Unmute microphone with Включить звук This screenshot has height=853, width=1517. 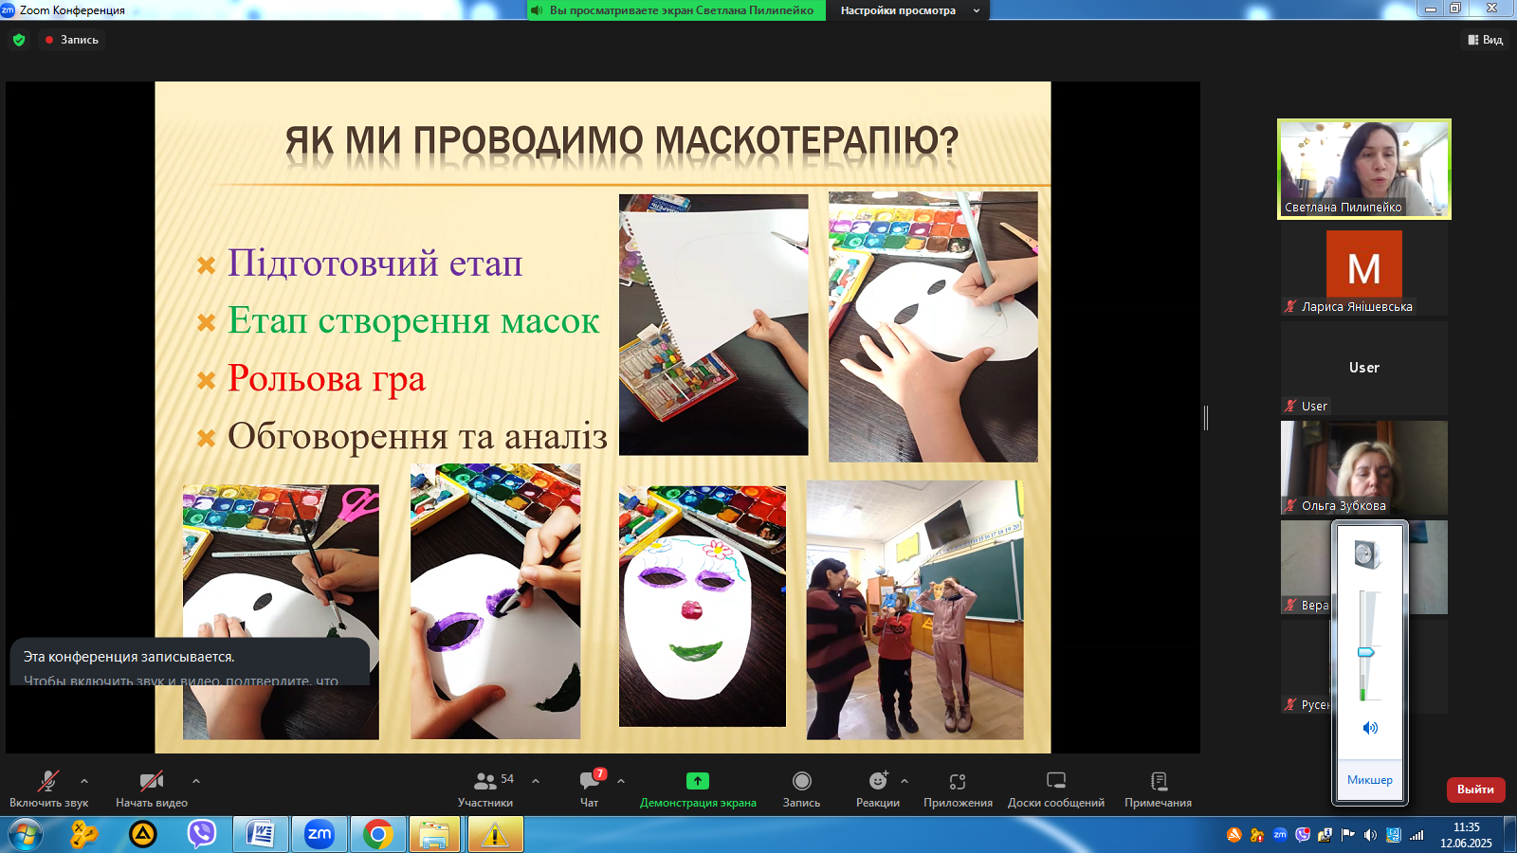[x=48, y=789]
